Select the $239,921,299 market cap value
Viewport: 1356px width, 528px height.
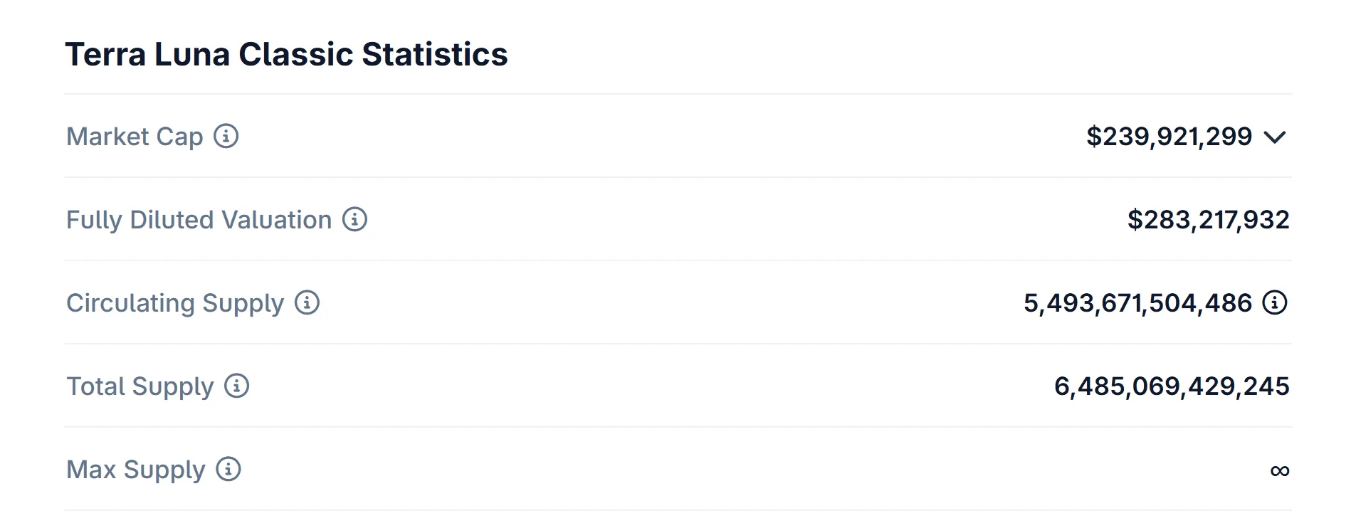pos(1168,137)
